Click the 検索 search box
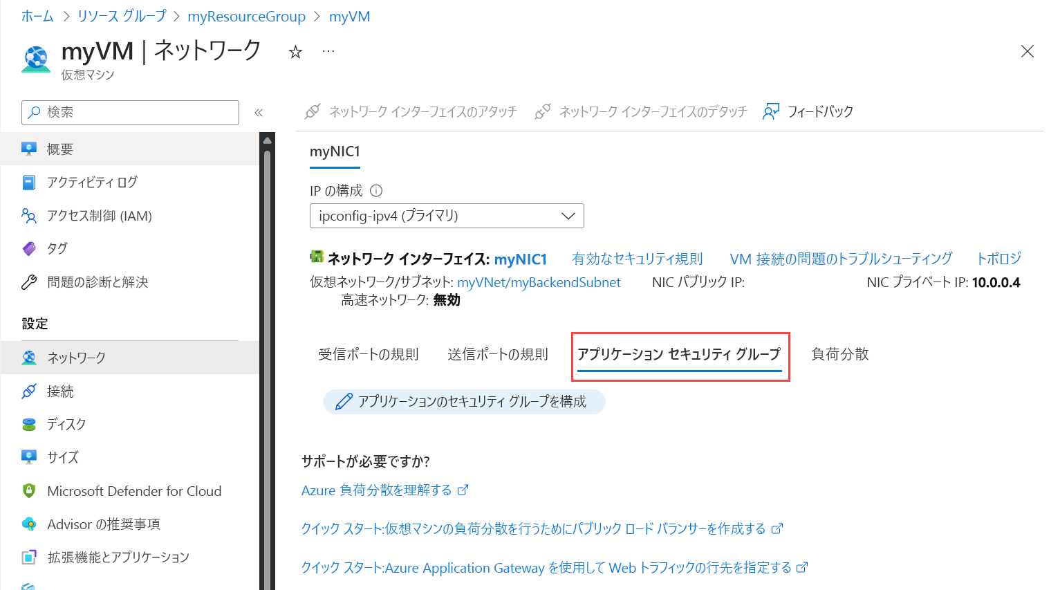 (129, 111)
